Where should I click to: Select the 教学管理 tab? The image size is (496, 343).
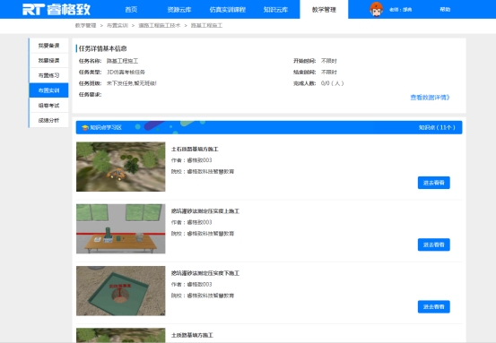(324, 10)
